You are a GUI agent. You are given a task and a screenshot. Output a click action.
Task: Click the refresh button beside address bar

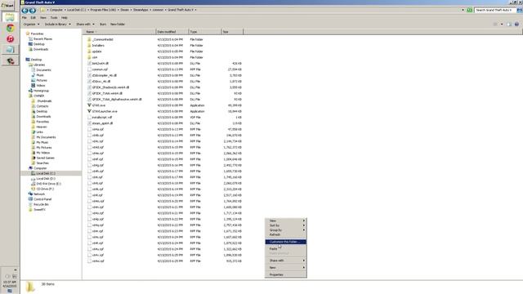coord(470,10)
